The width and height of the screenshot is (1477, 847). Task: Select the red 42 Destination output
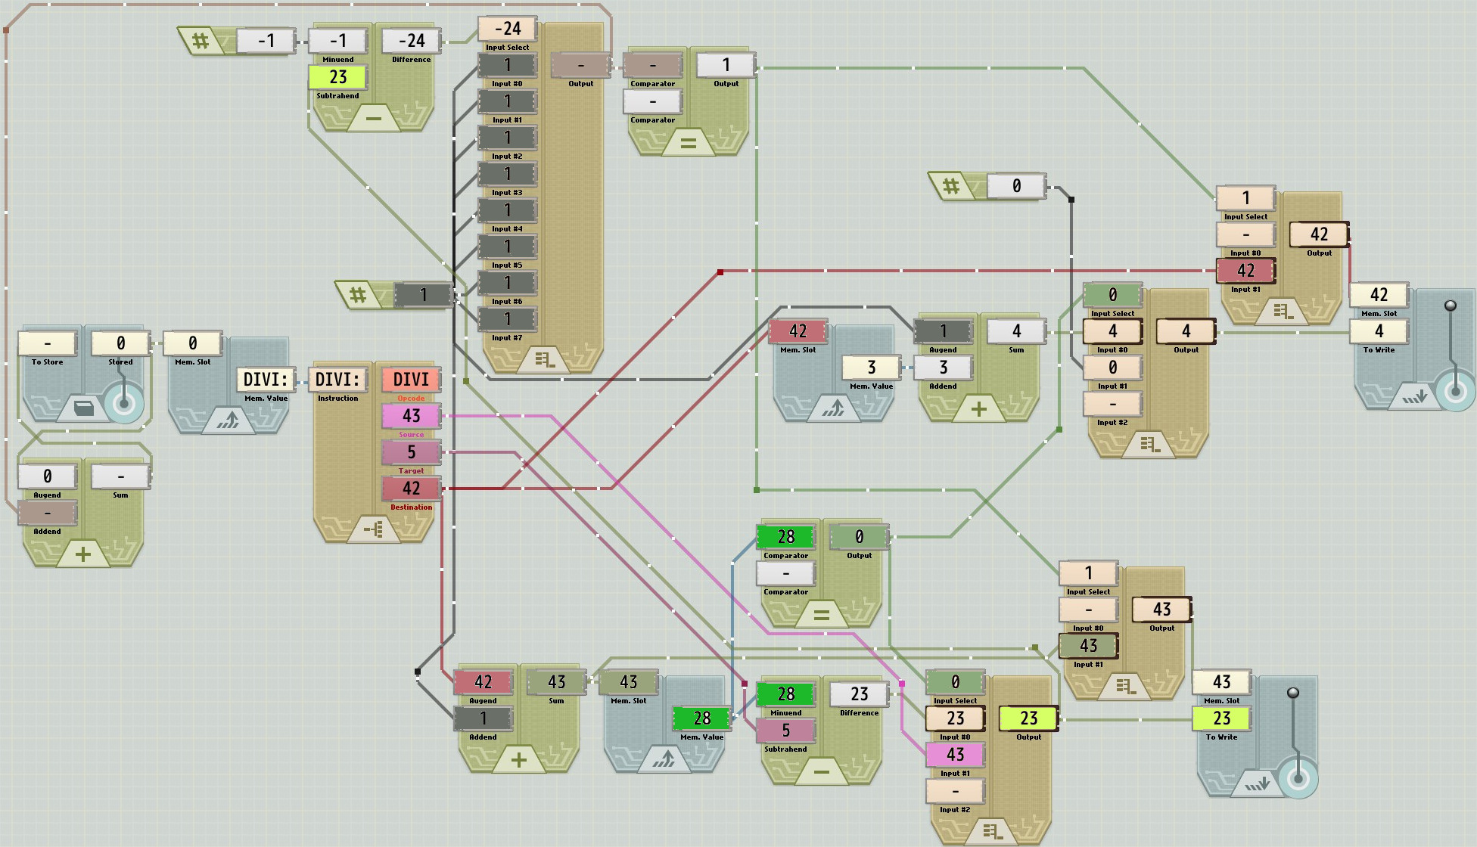[411, 488]
